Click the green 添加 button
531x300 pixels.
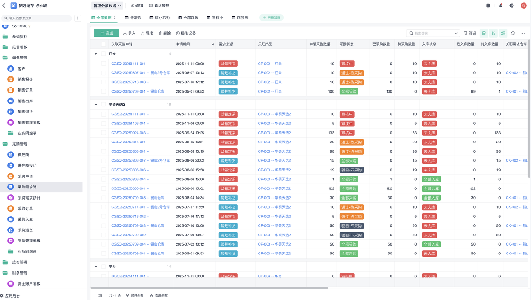[106, 33]
